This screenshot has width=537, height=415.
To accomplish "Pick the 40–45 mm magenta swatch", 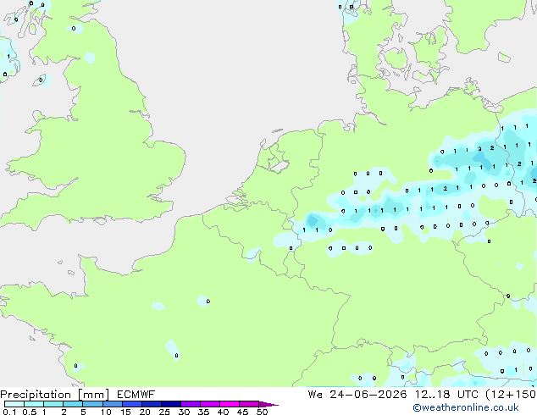I will tap(230, 404).
